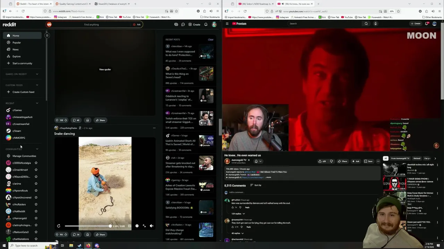Open YouTube guide hamburger menu
Image resolution: width=444 pixels, height=249 pixels.
point(227,24)
